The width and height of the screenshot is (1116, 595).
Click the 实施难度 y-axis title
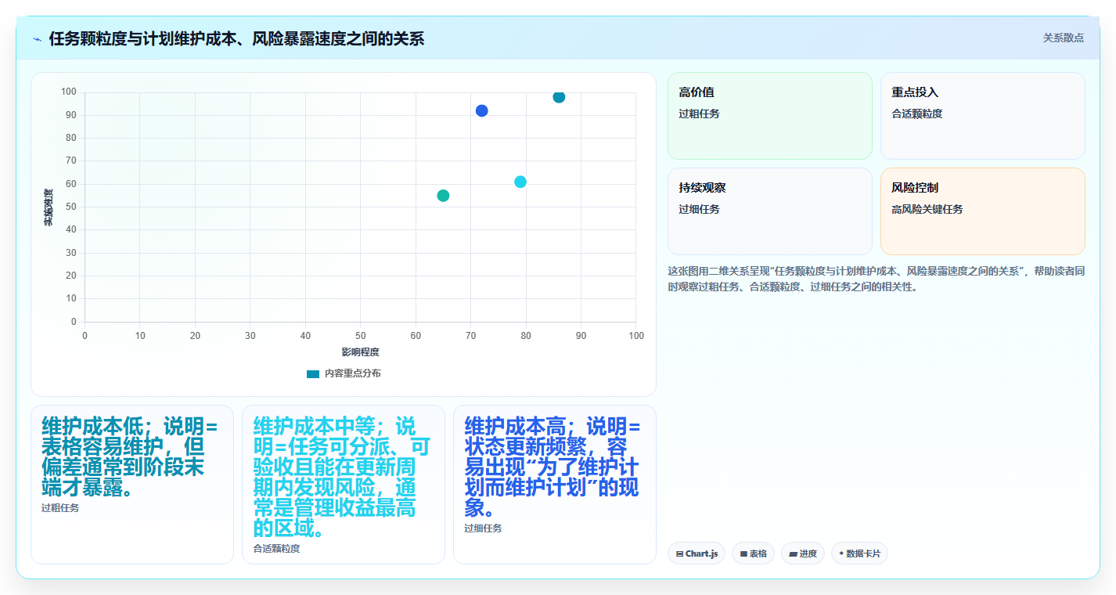pyautogui.click(x=49, y=207)
